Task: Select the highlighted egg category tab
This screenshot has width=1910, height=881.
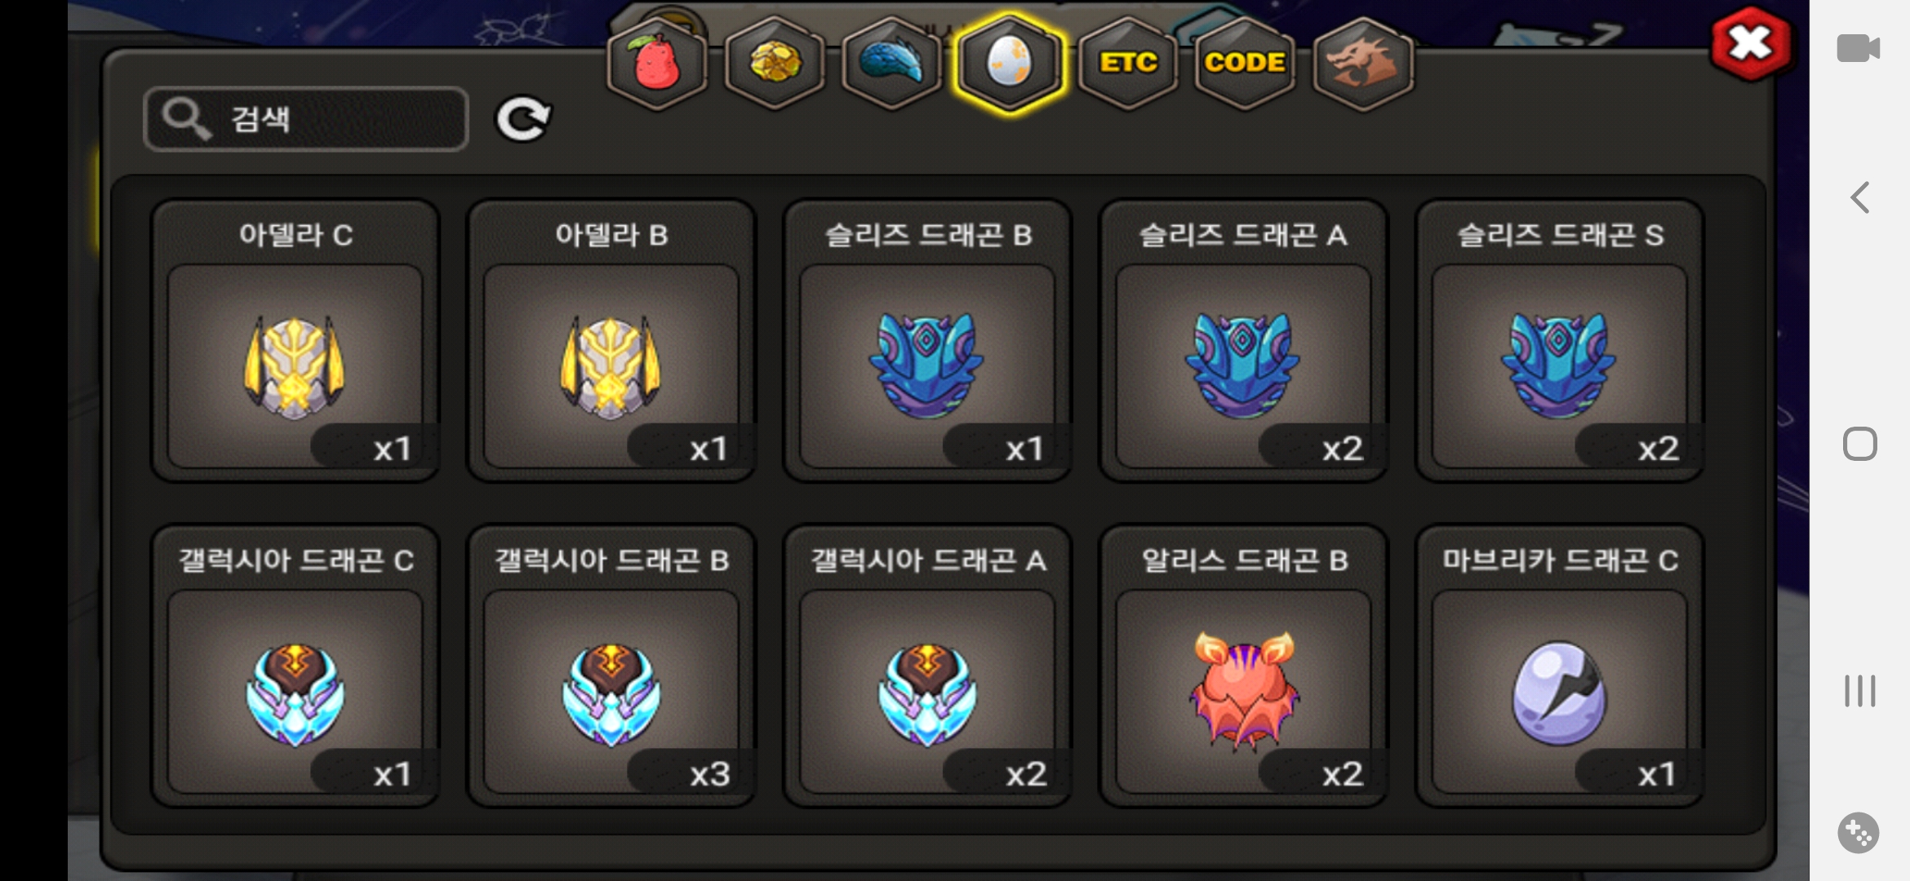Action: [x=1010, y=63]
